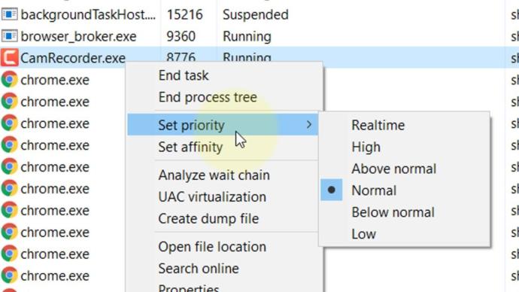Viewport: 519px width, 292px height.
Task: Set priority to Below normal
Action: pos(393,212)
